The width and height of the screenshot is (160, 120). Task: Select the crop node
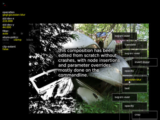pyautogui.click(x=145, y=115)
